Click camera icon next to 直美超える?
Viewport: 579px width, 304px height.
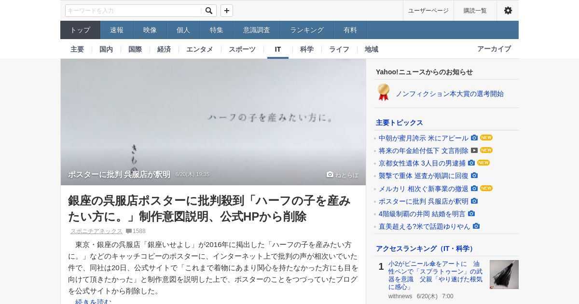pos(476,226)
